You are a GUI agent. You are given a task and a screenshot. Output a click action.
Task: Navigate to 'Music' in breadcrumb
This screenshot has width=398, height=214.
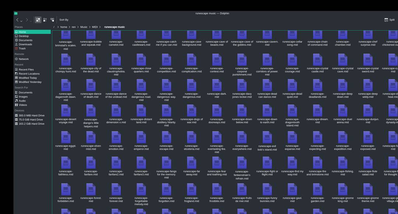click(x=84, y=27)
